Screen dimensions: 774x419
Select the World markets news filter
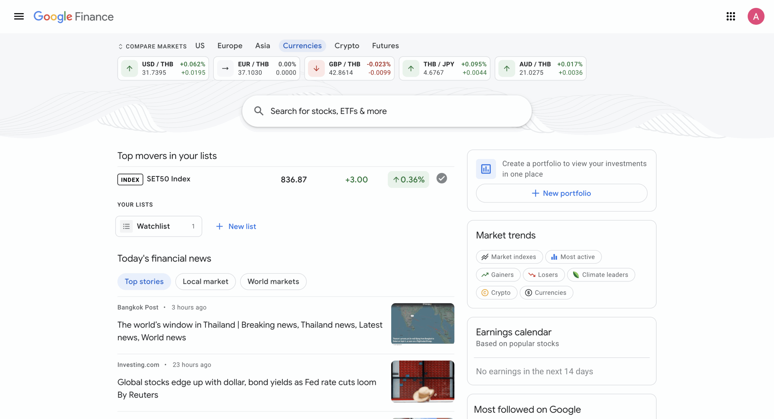click(x=273, y=281)
